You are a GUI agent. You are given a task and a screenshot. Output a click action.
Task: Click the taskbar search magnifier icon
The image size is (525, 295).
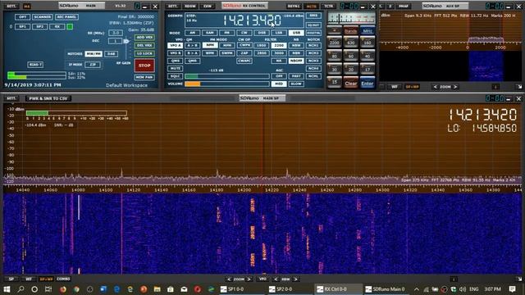pos(21,289)
